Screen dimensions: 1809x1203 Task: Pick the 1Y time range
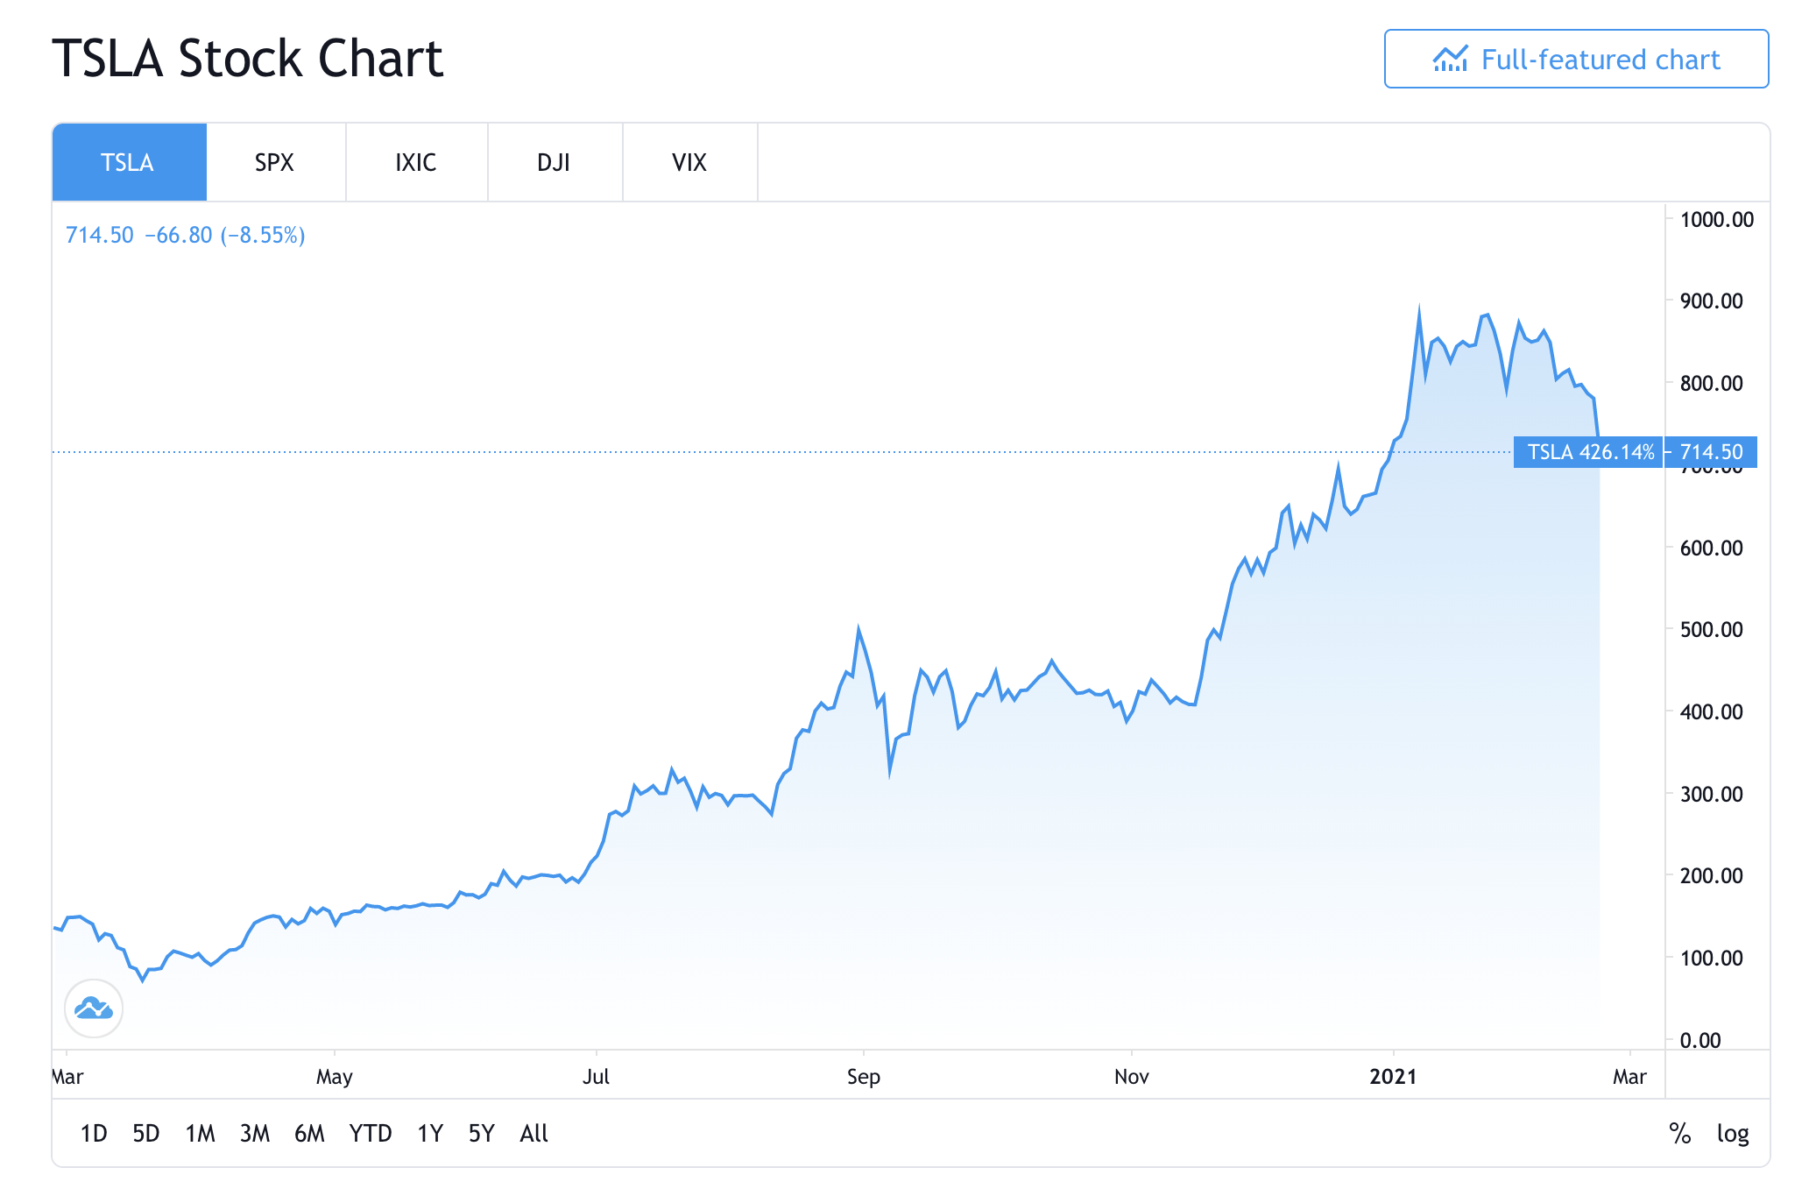point(430,1134)
